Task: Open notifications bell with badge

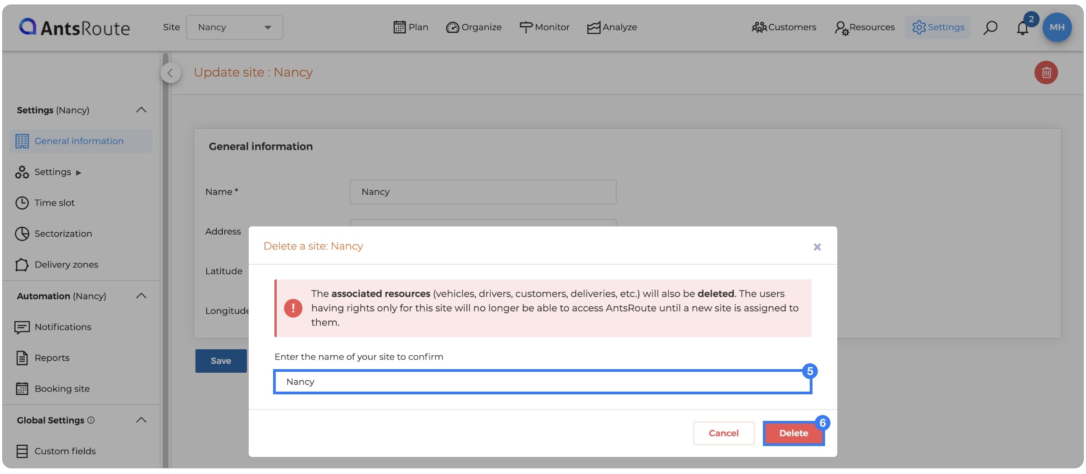Action: 1023,27
